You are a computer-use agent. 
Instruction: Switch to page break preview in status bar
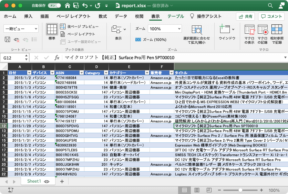click(209, 190)
